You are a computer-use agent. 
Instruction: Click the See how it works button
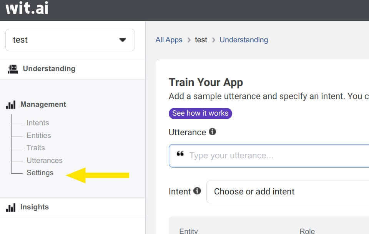point(200,113)
